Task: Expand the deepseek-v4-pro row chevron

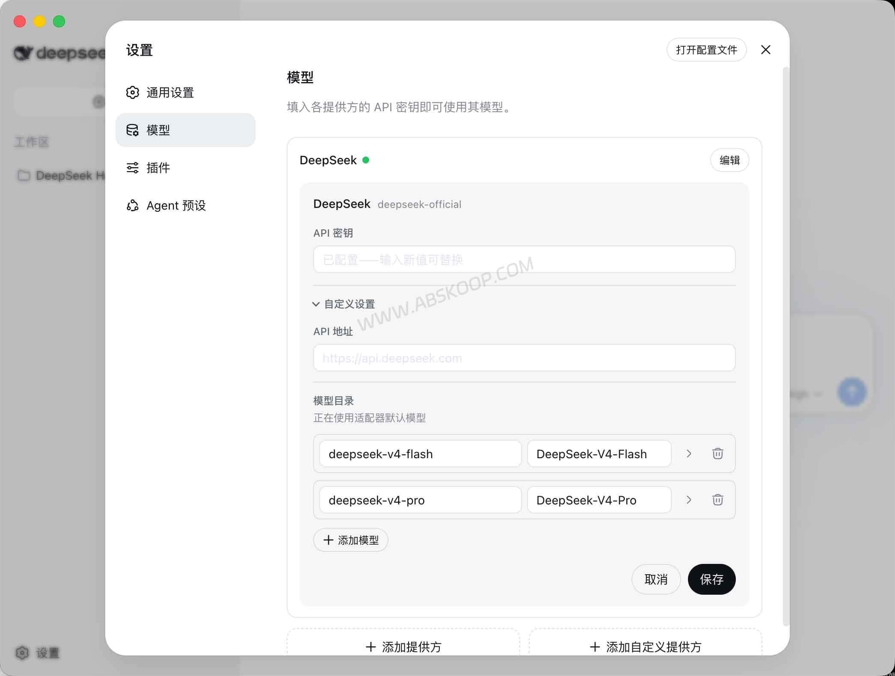Action: tap(689, 500)
